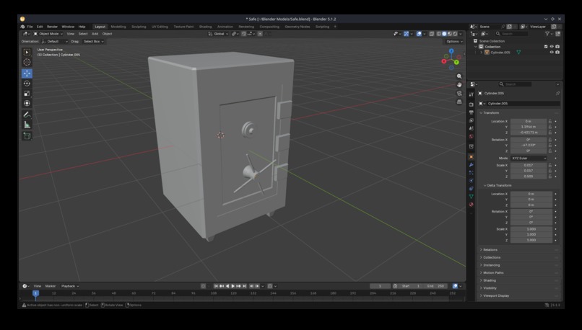Click the Location Y value field
This screenshot has height=330, width=582.
click(x=529, y=127)
